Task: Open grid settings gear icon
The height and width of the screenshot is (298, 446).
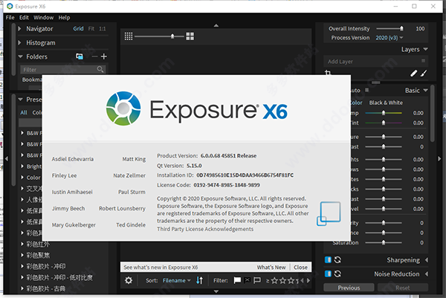Action: 129,280
